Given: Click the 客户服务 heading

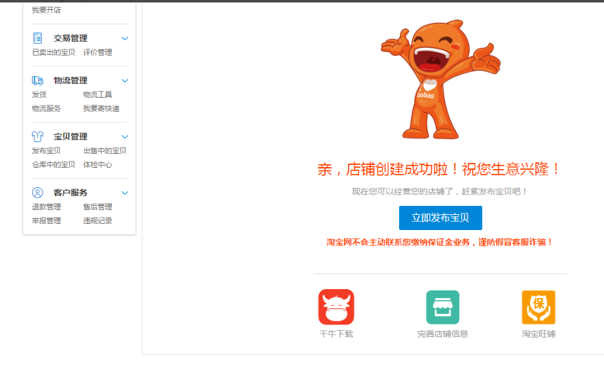Looking at the screenshot, I should pyautogui.click(x=71, y=193).
